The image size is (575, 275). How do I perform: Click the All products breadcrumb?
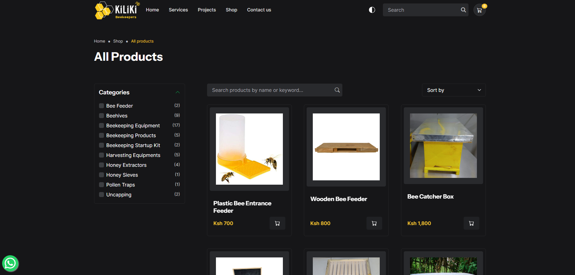[x=142, y=41]
